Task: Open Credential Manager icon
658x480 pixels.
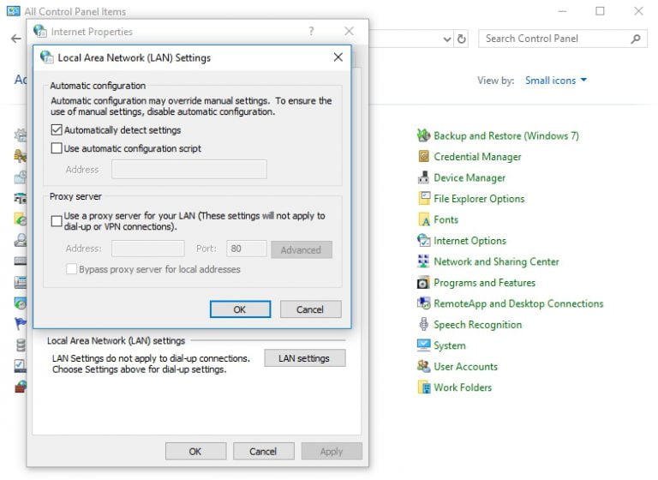Action: 423,157
